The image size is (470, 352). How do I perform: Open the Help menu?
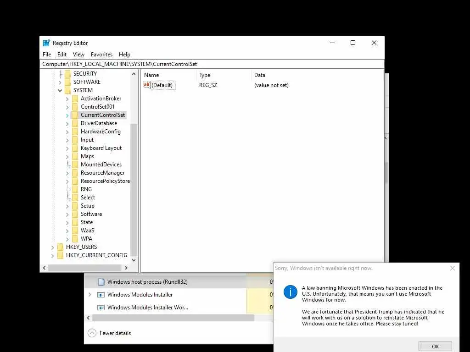pyautogui.click(x=124, y=55)
